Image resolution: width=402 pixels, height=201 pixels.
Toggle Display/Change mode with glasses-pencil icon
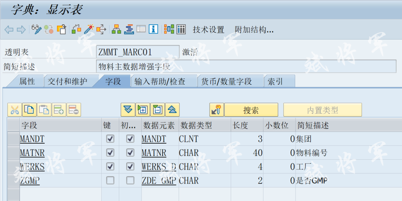36,29
